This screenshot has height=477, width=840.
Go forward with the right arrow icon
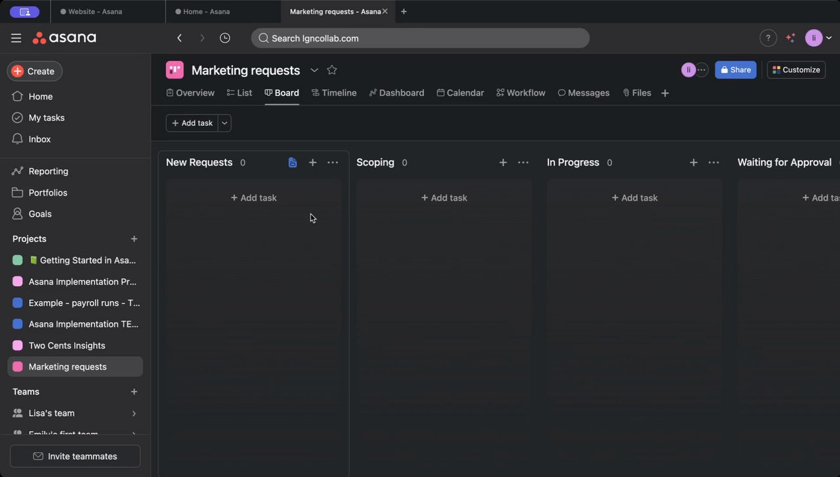pos(202,38)
